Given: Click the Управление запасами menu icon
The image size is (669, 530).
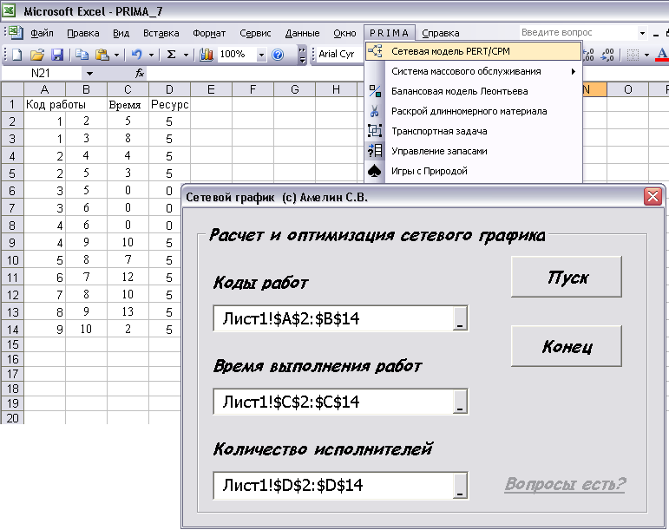Looking at the screenshot, I should tap(375, 151).
